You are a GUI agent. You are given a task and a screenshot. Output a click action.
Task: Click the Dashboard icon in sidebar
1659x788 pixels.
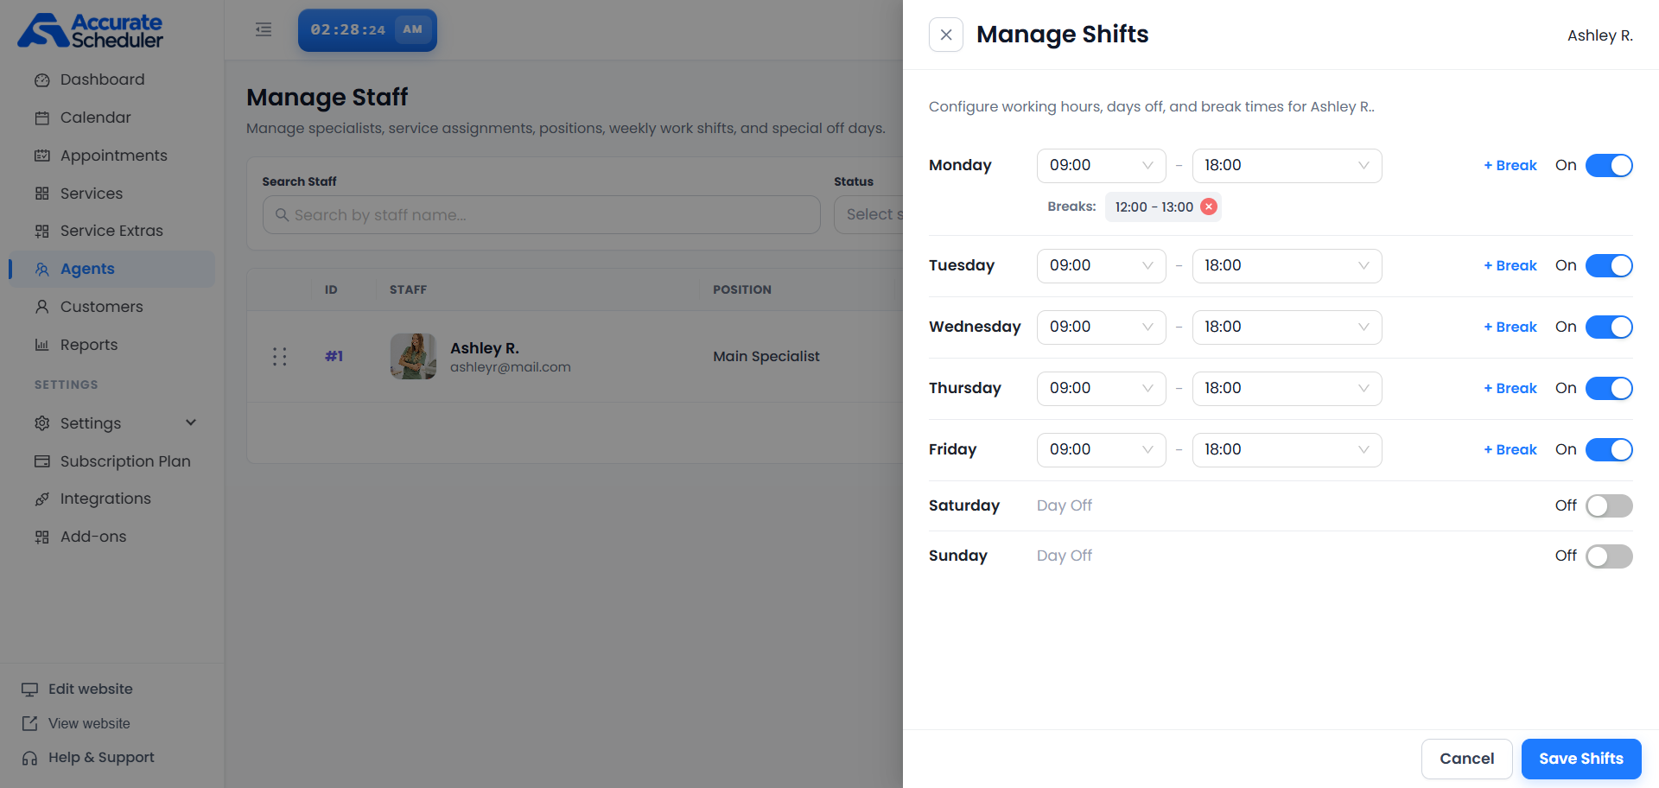point(41,80)
